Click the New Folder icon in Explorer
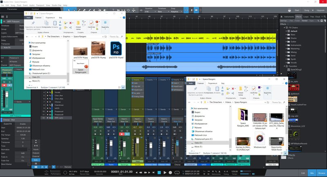This screenshot has width=327, height=177. [x=78, y=23]
